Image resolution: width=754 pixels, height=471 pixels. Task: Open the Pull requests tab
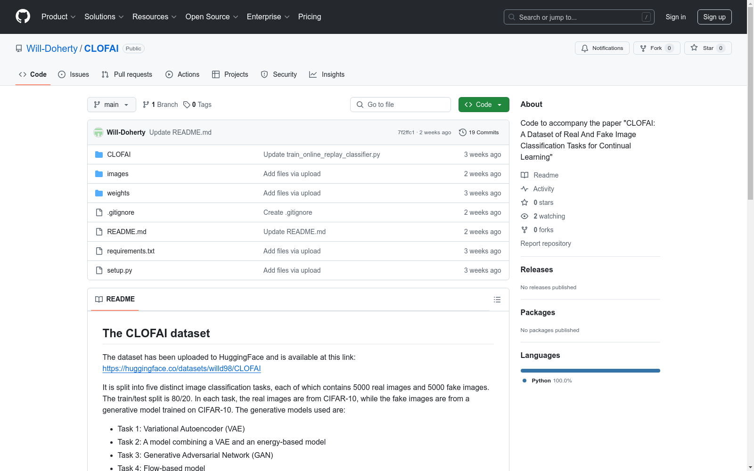[x=127, y=74]
